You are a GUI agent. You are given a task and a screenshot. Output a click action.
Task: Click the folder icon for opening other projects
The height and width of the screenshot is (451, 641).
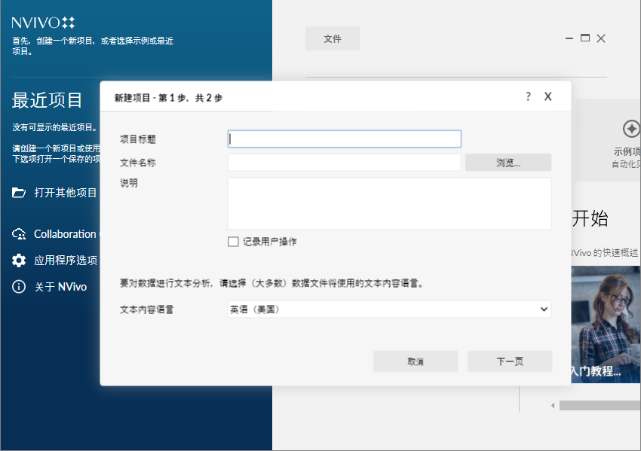point(19,192)
